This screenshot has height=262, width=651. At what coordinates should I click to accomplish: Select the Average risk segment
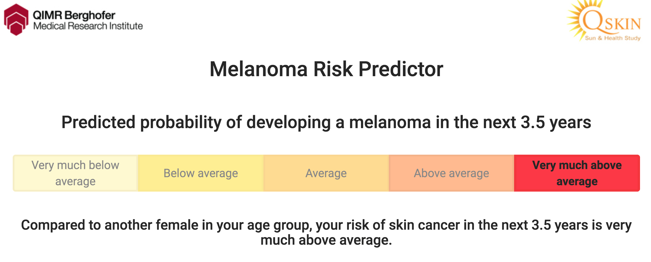tap(326, 173)
